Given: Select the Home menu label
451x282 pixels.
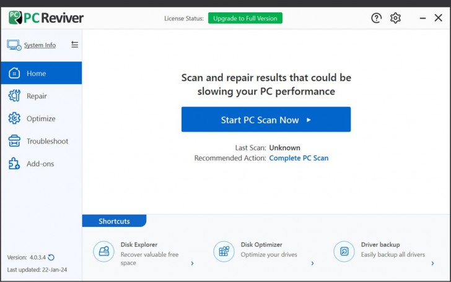Looking at the screenshot, I should click(x=36, y=74).
